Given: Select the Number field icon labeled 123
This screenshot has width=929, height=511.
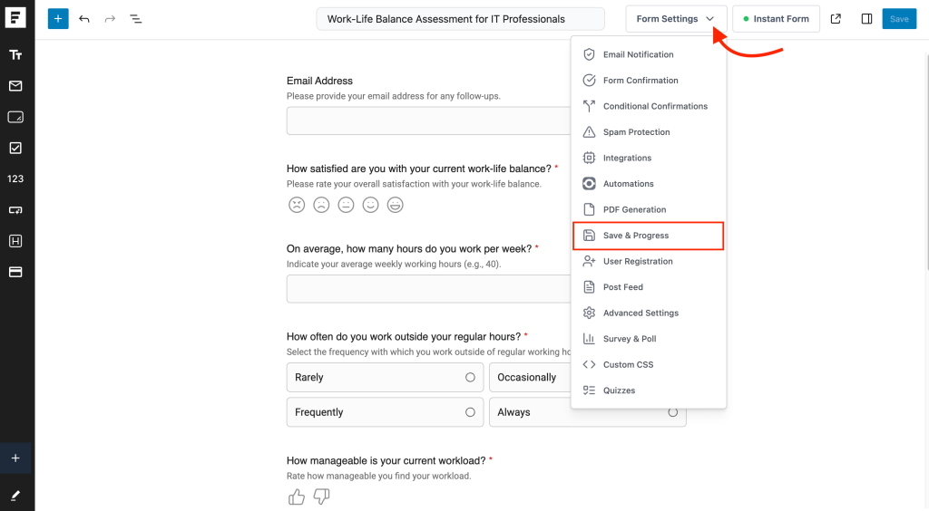Looking at the screenshot, I should pos(15,178).
